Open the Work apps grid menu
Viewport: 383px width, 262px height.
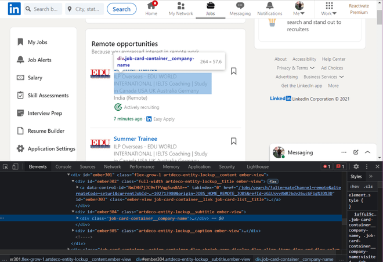(329, 9)
